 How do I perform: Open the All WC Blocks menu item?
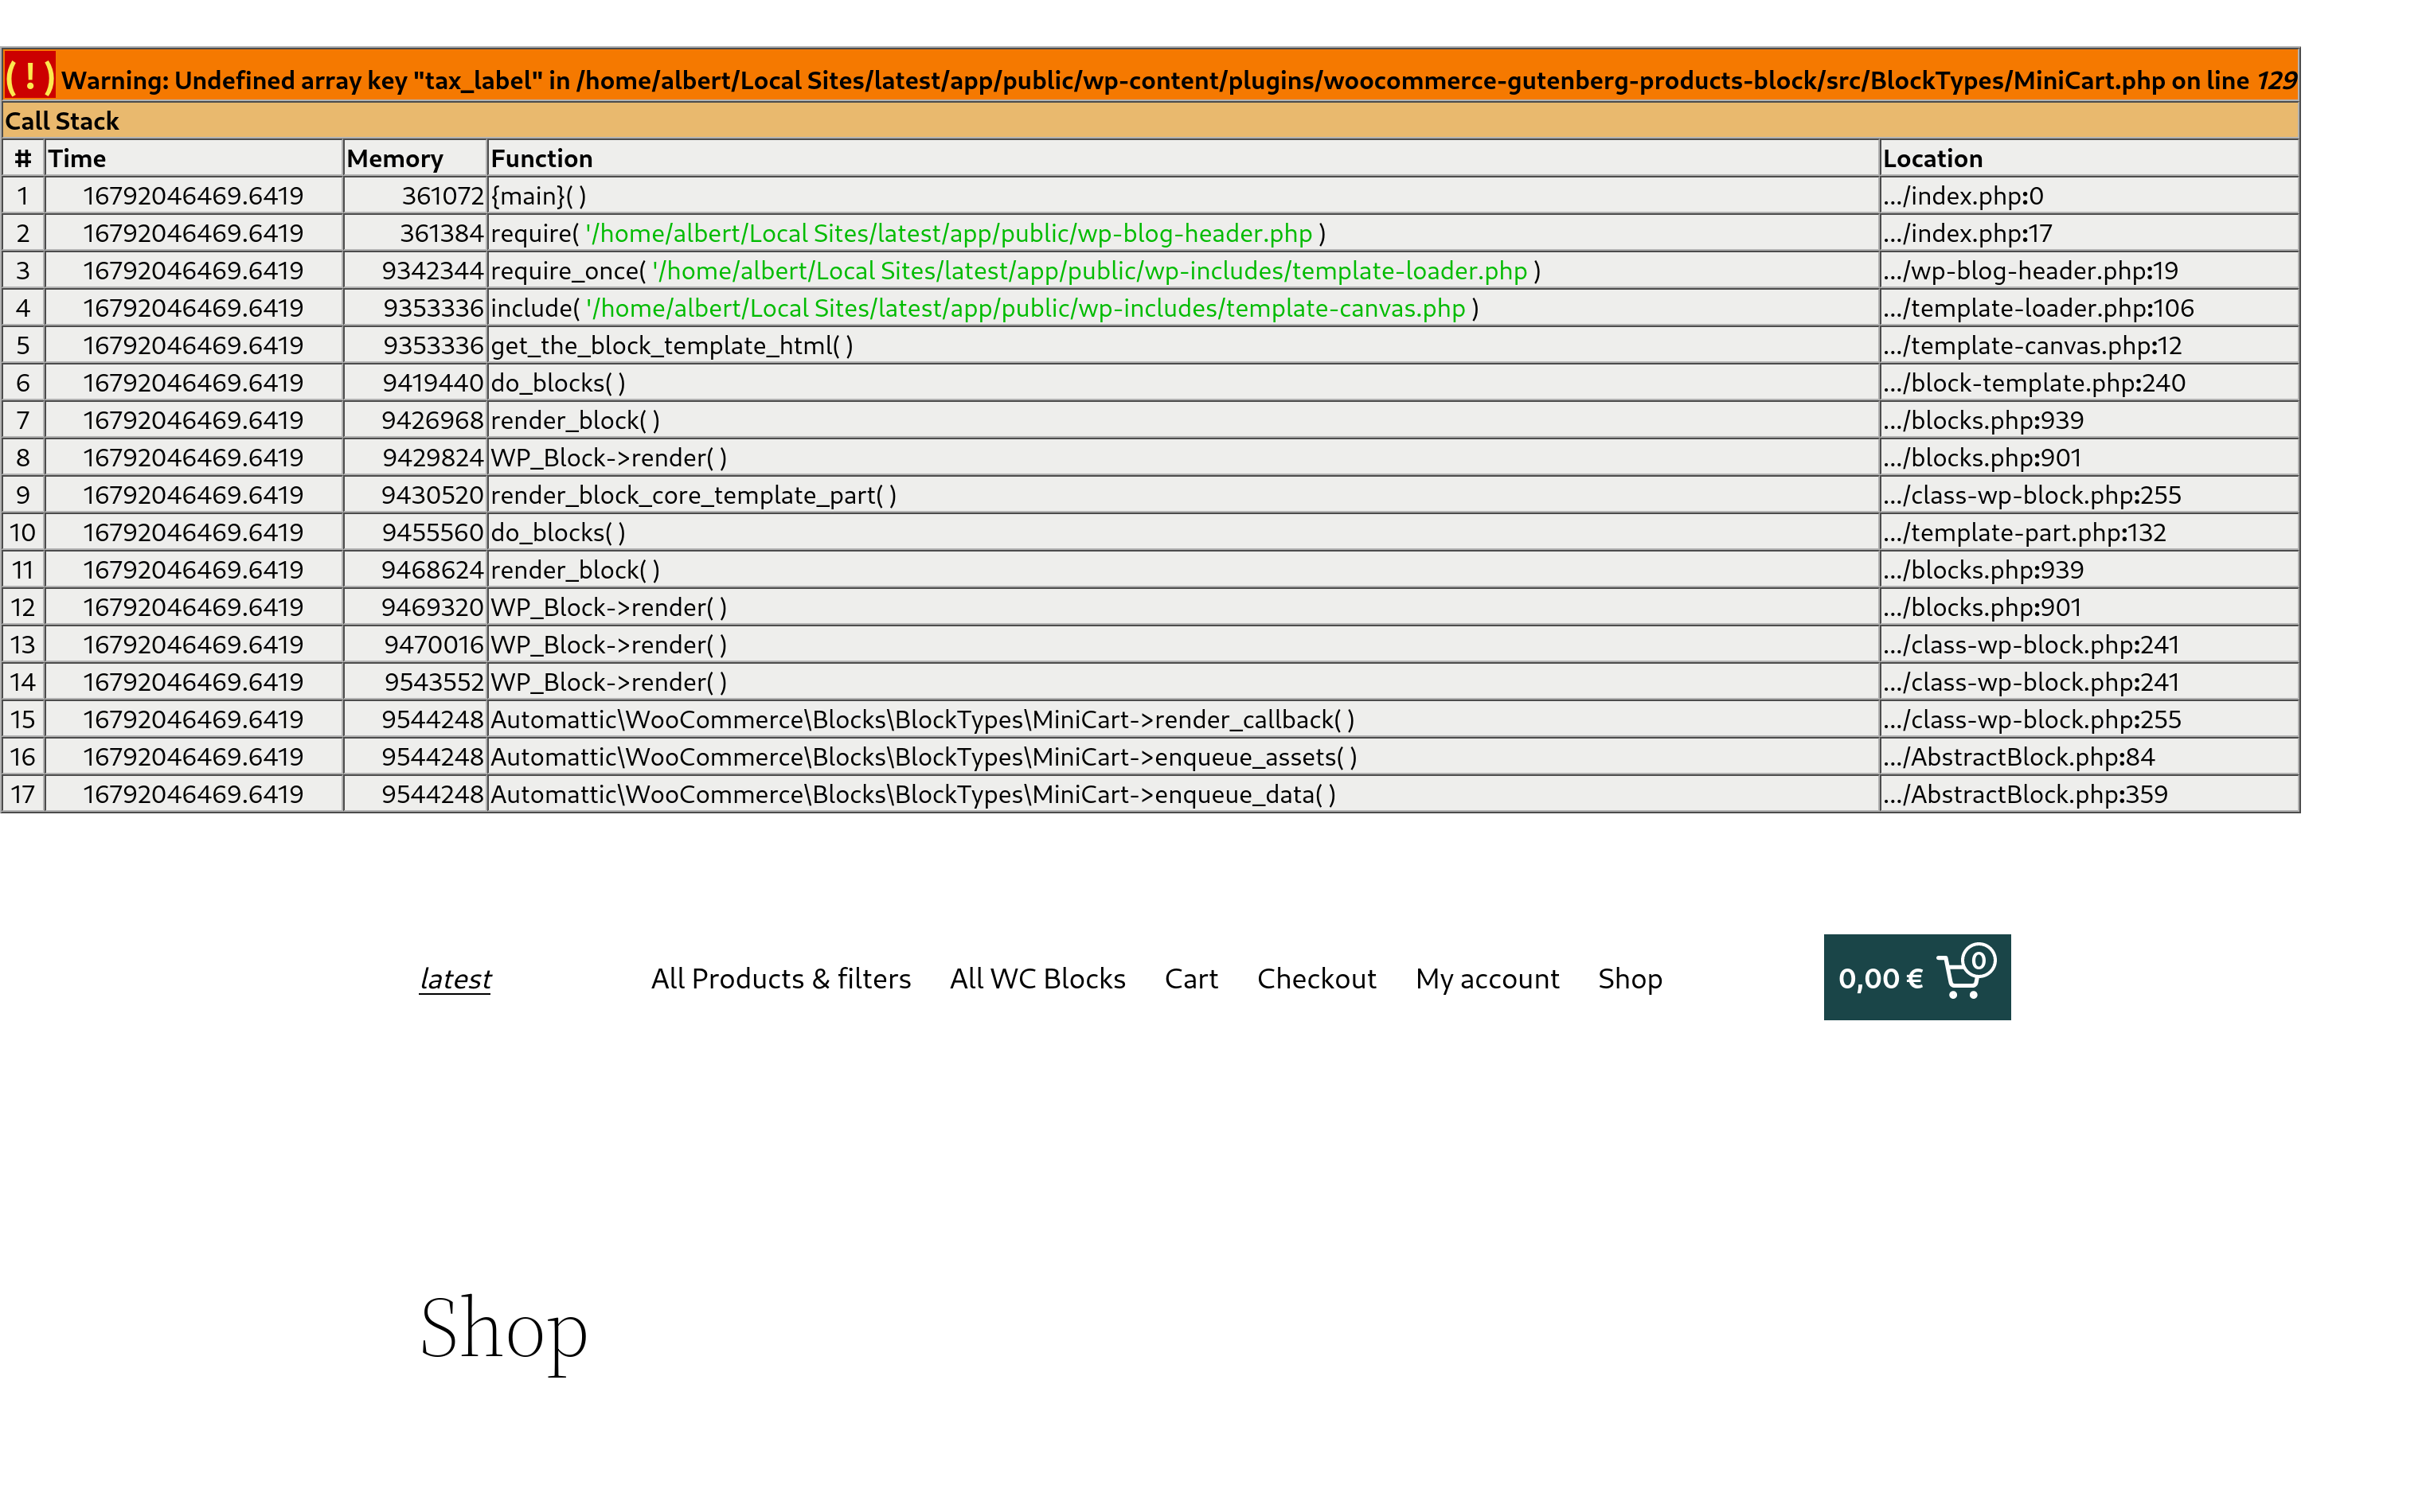click(1037, 979)
